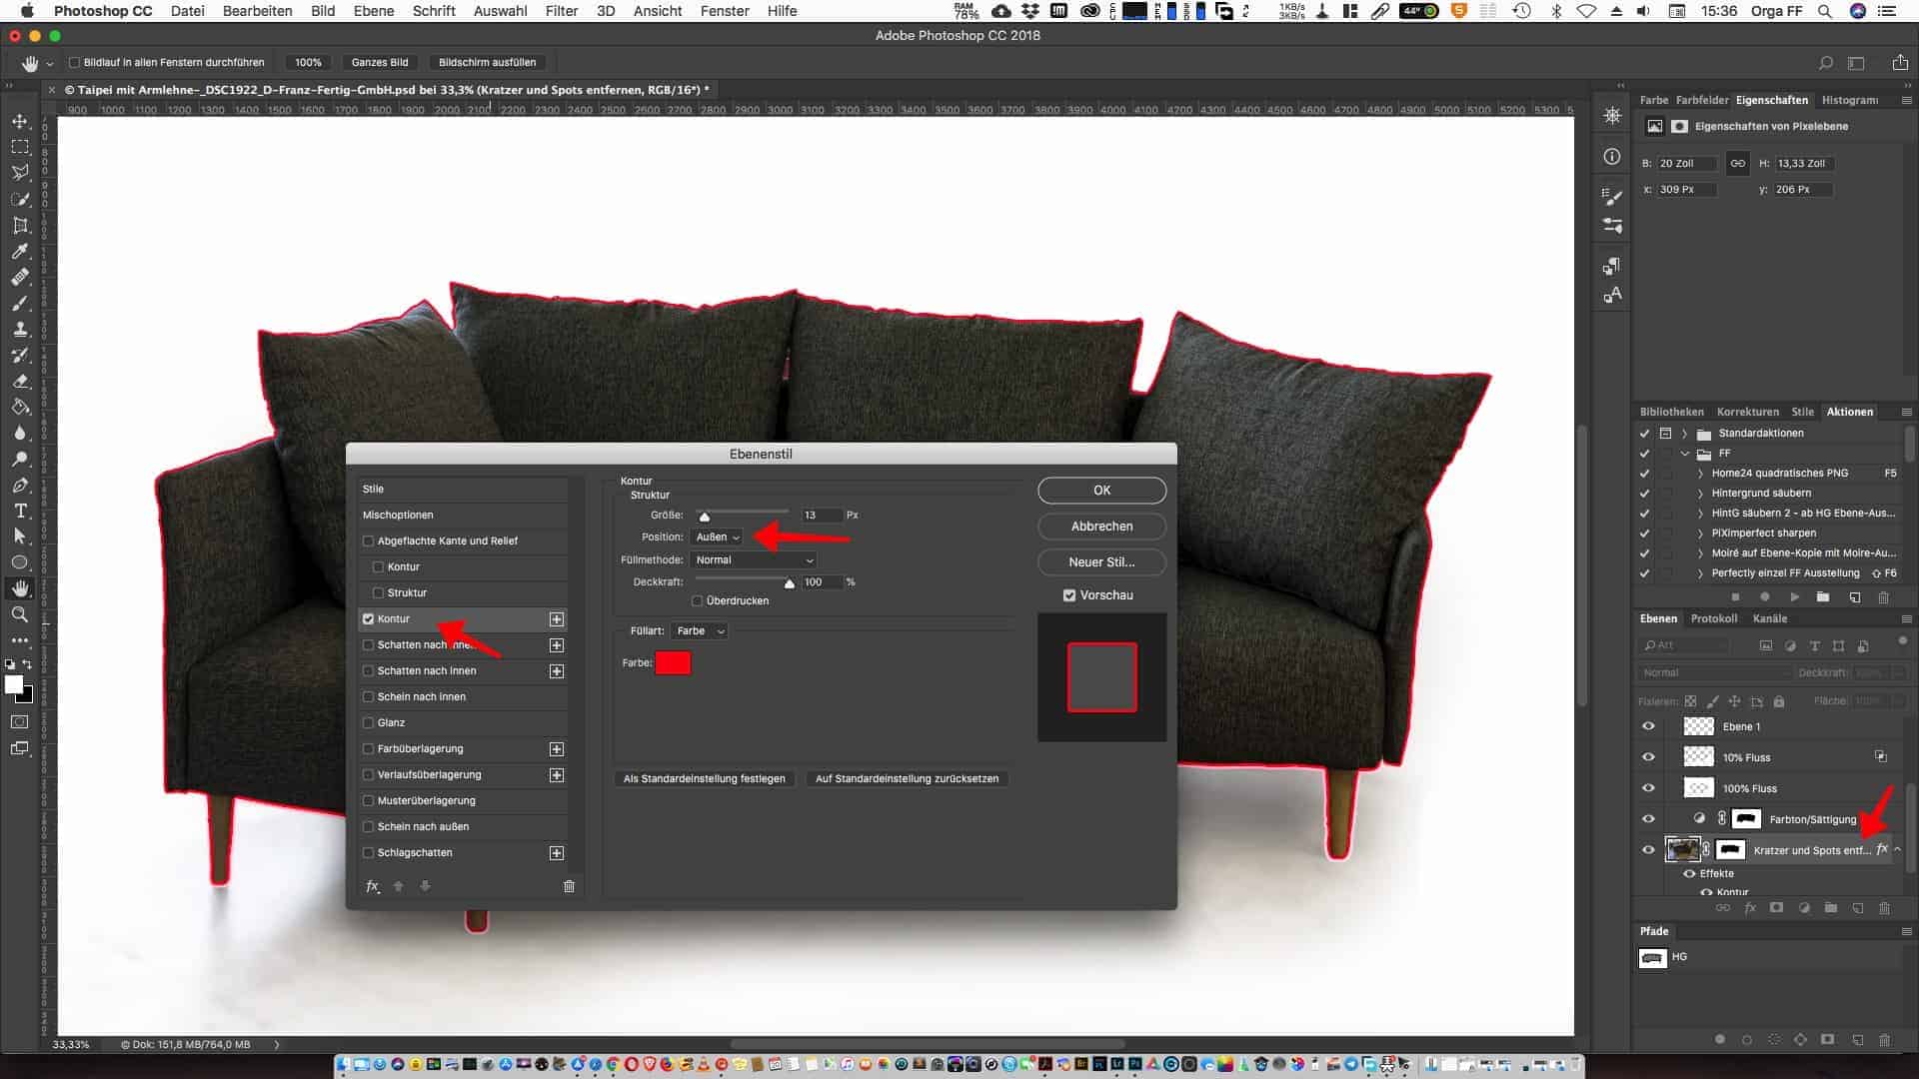1919x1079 pixels.
Task: Select the Crop tool
Action: click(x=20, y=226)
